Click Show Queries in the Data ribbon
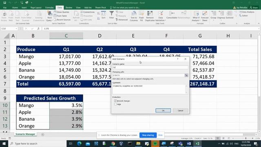261x147 pixels. tap(62, 12)
